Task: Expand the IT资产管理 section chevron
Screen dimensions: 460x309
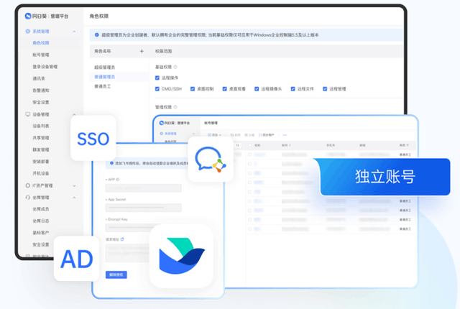Action: coord(74,185)
